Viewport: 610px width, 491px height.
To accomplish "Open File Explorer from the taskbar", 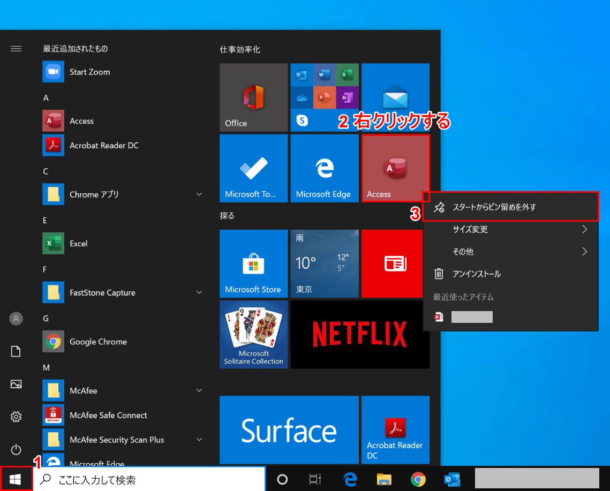I will (384, 479).
